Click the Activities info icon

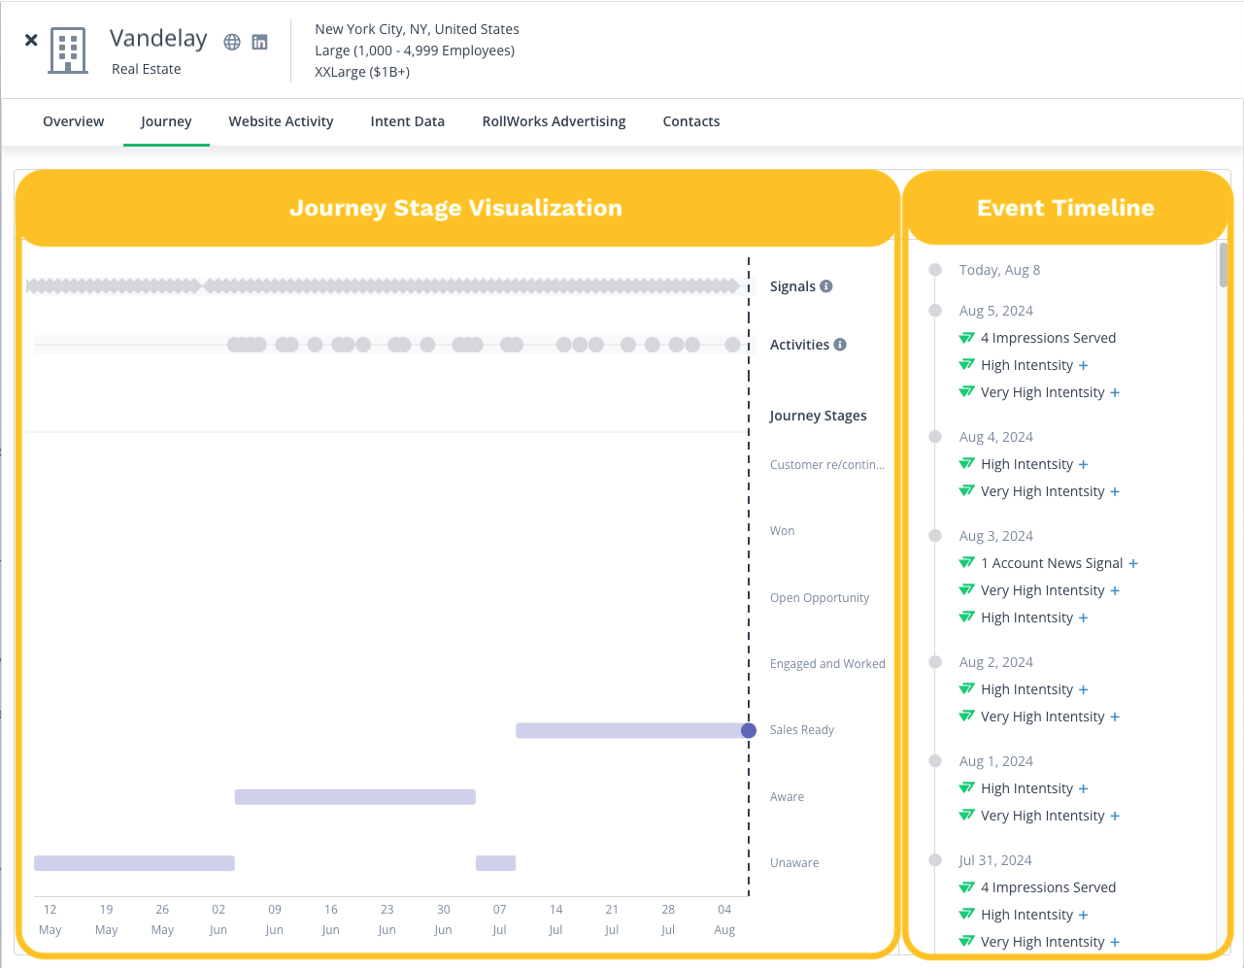840,345
